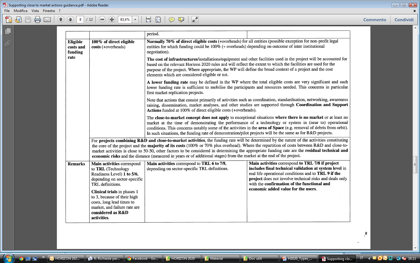Switch to HORIZON 2020 folder taskbar button
The image size is (420, 263).
(182, 259)
